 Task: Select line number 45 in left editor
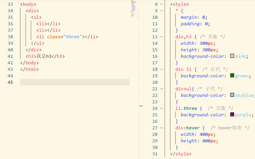click(x=10, y=82)
